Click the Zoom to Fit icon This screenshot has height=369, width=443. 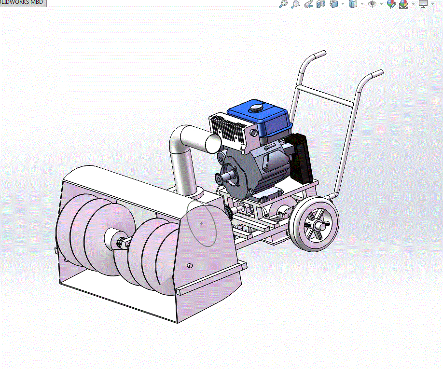coord(283,4)
